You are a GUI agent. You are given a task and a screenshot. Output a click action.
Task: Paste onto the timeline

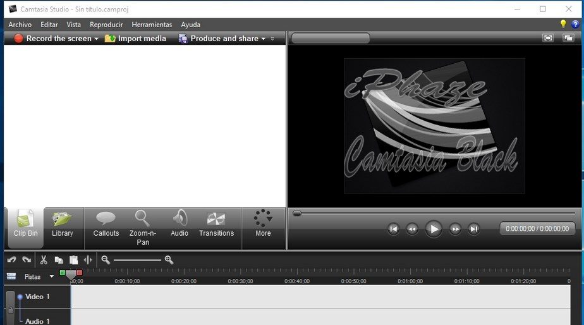[x=74, y=260]
